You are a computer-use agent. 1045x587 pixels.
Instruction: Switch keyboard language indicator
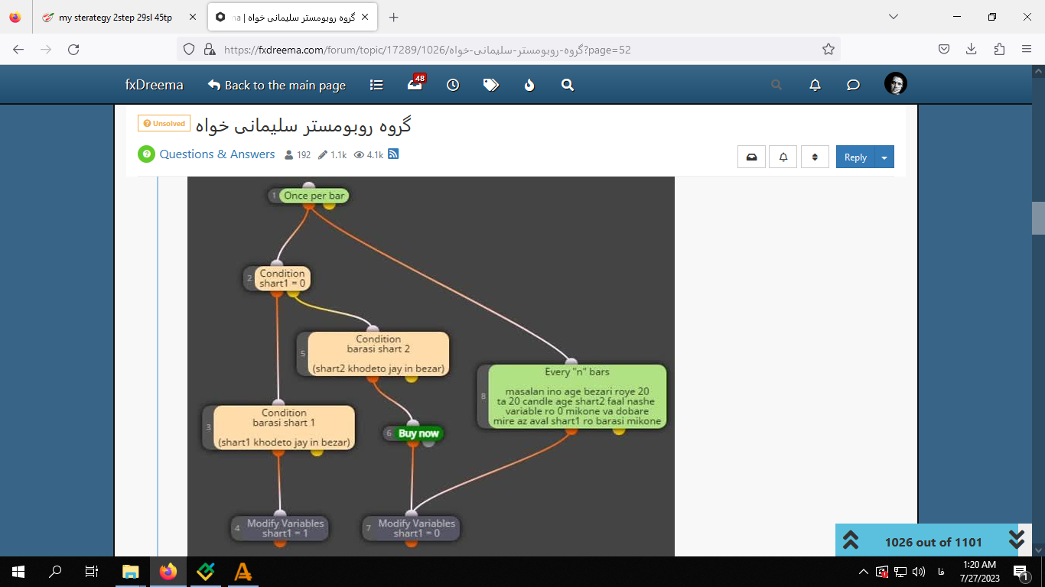[940, 572]
